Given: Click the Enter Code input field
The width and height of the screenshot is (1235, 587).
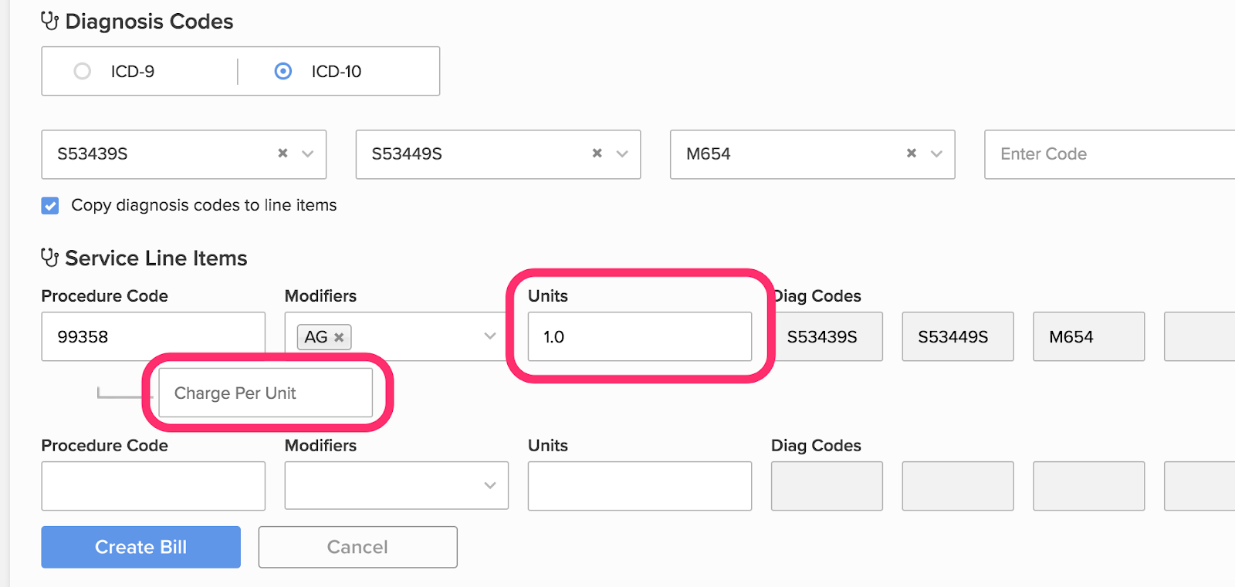Looking at the screenshot, I should [x=1110, y=154].
